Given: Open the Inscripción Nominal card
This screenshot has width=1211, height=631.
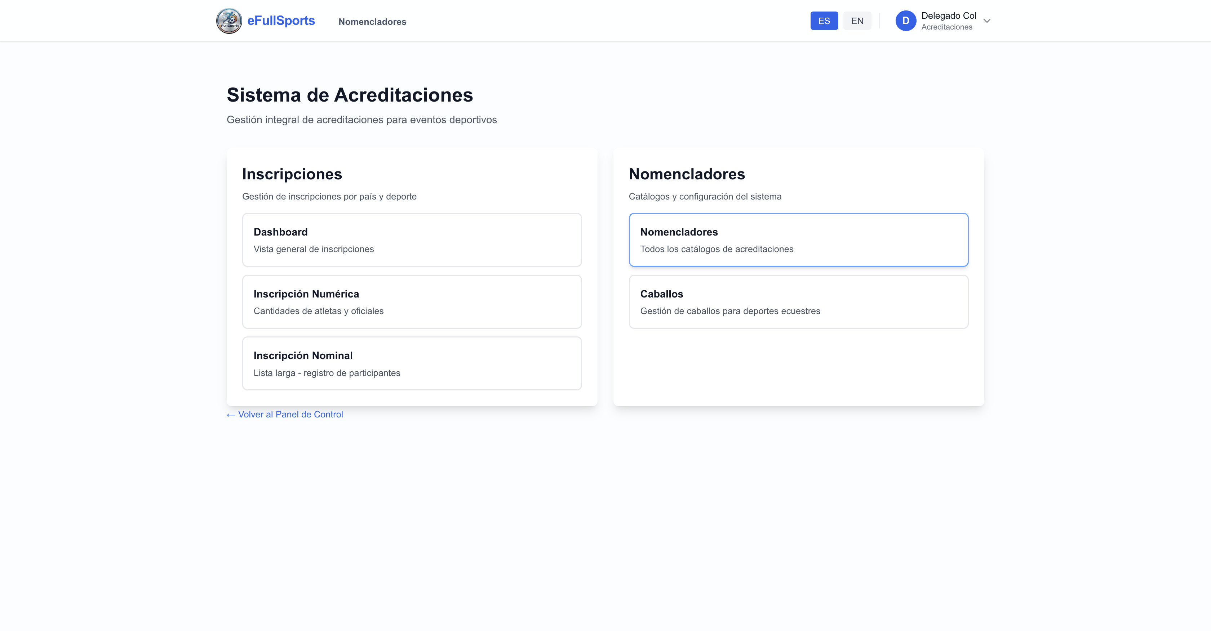Looking at the screenshot, I should 411,363.
